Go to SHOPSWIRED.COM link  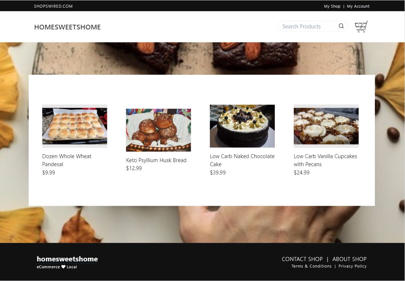click(x=53, y=6)
